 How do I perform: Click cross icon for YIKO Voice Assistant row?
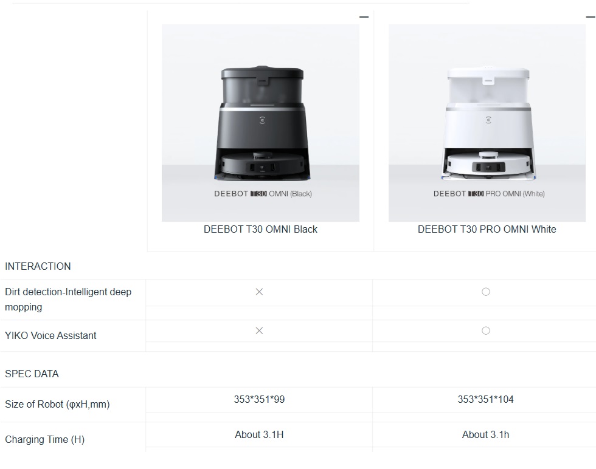click(259, 330)
